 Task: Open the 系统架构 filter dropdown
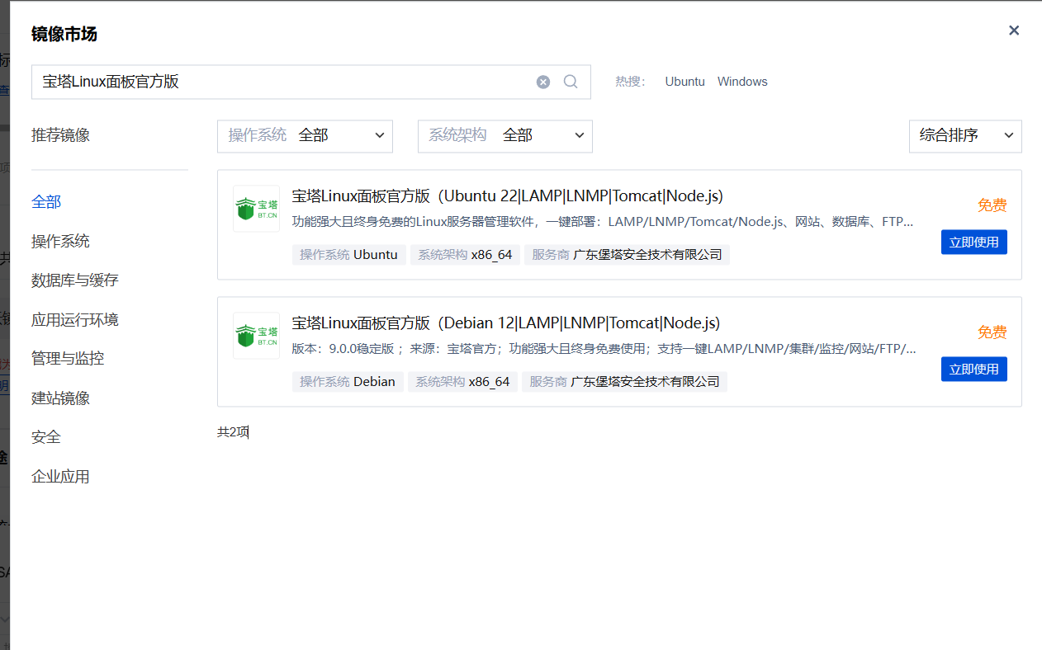coord(504,136)
